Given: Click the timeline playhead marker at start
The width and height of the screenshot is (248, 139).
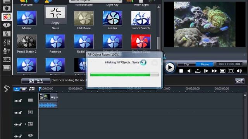Looking at the screenshot, I should 40,89.
